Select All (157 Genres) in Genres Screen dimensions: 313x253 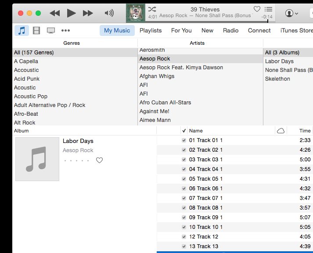pos(75,53)
